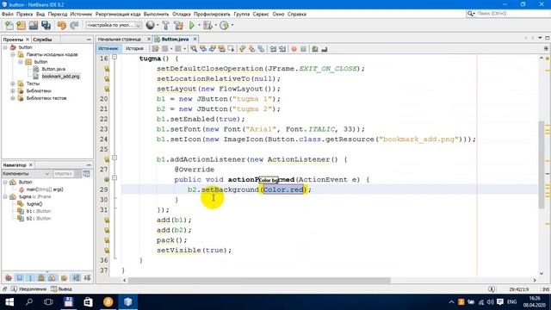The width and height of the screenshot is (551, 310).
Task: Click the orange bitcoin taskbar icon
Action: [x=108, y=302]
